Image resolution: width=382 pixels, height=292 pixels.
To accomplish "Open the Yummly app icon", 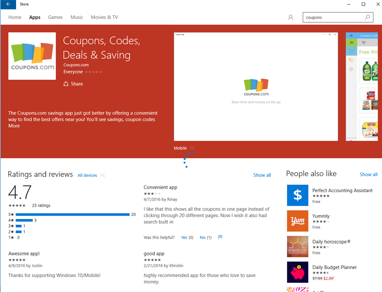I will (x=297, y=221).
